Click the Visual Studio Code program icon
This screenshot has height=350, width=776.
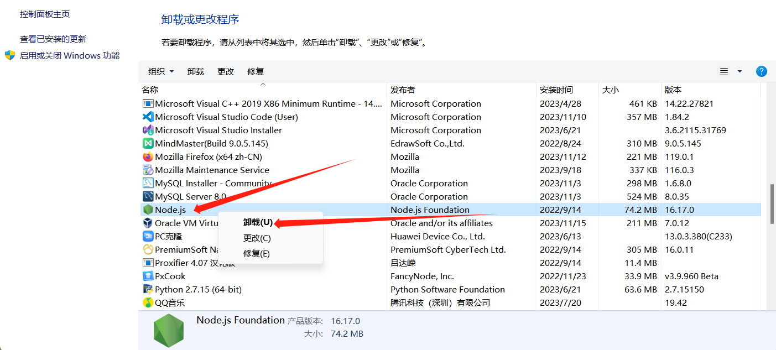click(148, 117)
